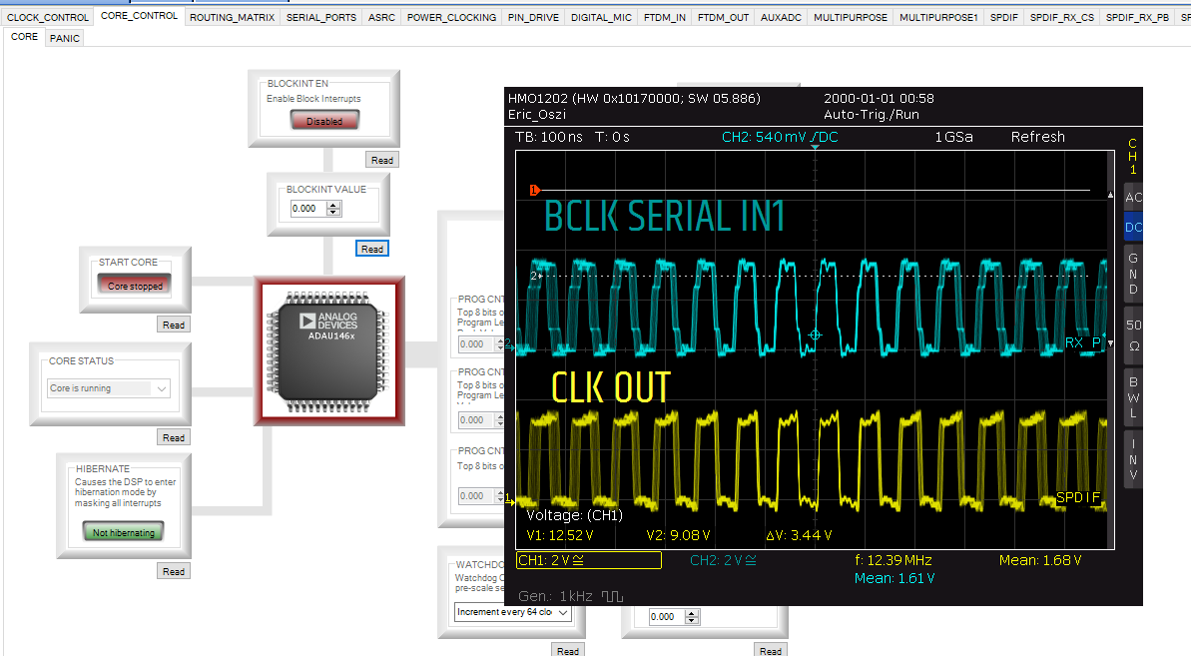Viewport: 1191px width, 656px height.
Task: Select the SERIAL_PORTS tab
Action: pyautogui.click(x=321, y=17)
